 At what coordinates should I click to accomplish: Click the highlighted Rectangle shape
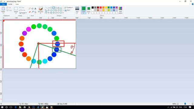click(x=54, y=8)
